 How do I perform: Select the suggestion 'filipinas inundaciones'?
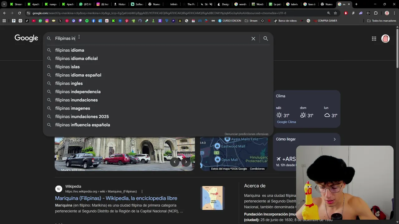coord(158,100)
